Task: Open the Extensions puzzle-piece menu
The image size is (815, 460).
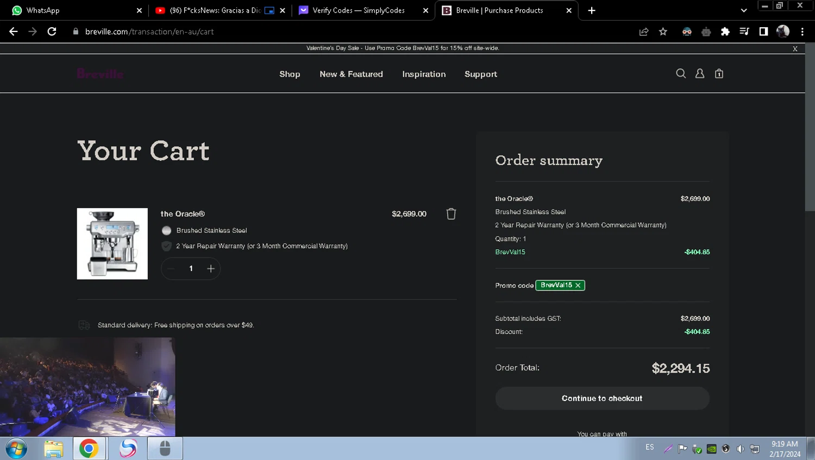Action: click(x=725, y=31)
